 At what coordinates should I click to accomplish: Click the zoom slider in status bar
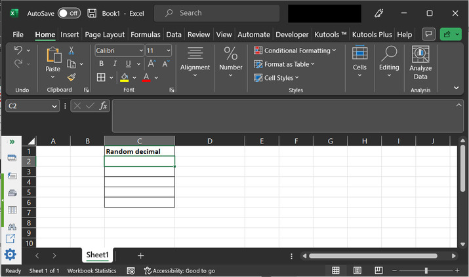[426, 270]
